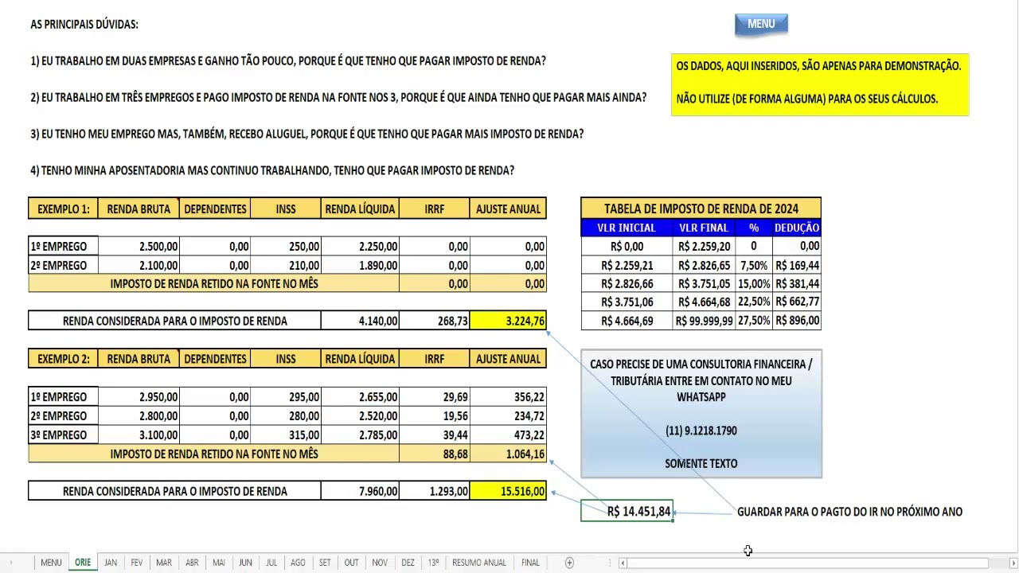Select the 1.293,00 IRRF cell
The height and width of the screenshot is (573, 1019).
tap(435, 491)
